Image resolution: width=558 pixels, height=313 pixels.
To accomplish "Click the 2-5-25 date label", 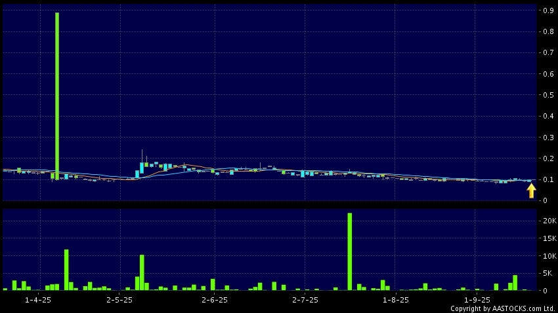I will (119, 300).
